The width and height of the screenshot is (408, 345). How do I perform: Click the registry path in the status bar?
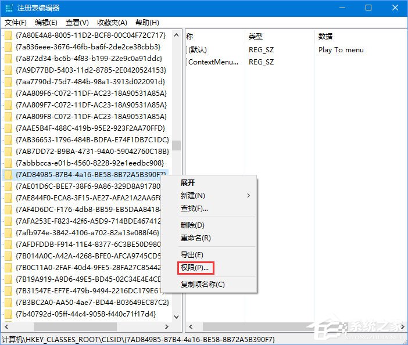tap(138, 340)
